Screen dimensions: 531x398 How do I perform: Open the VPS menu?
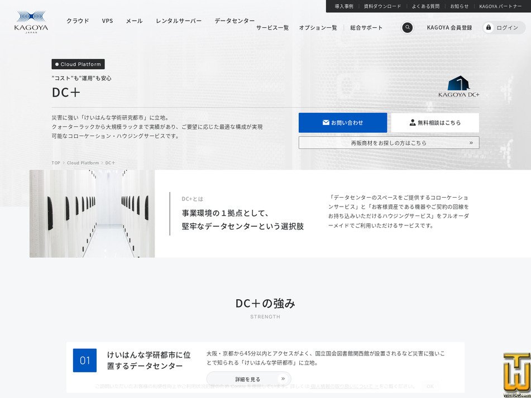pyautogui.click(x=107, y=21)
